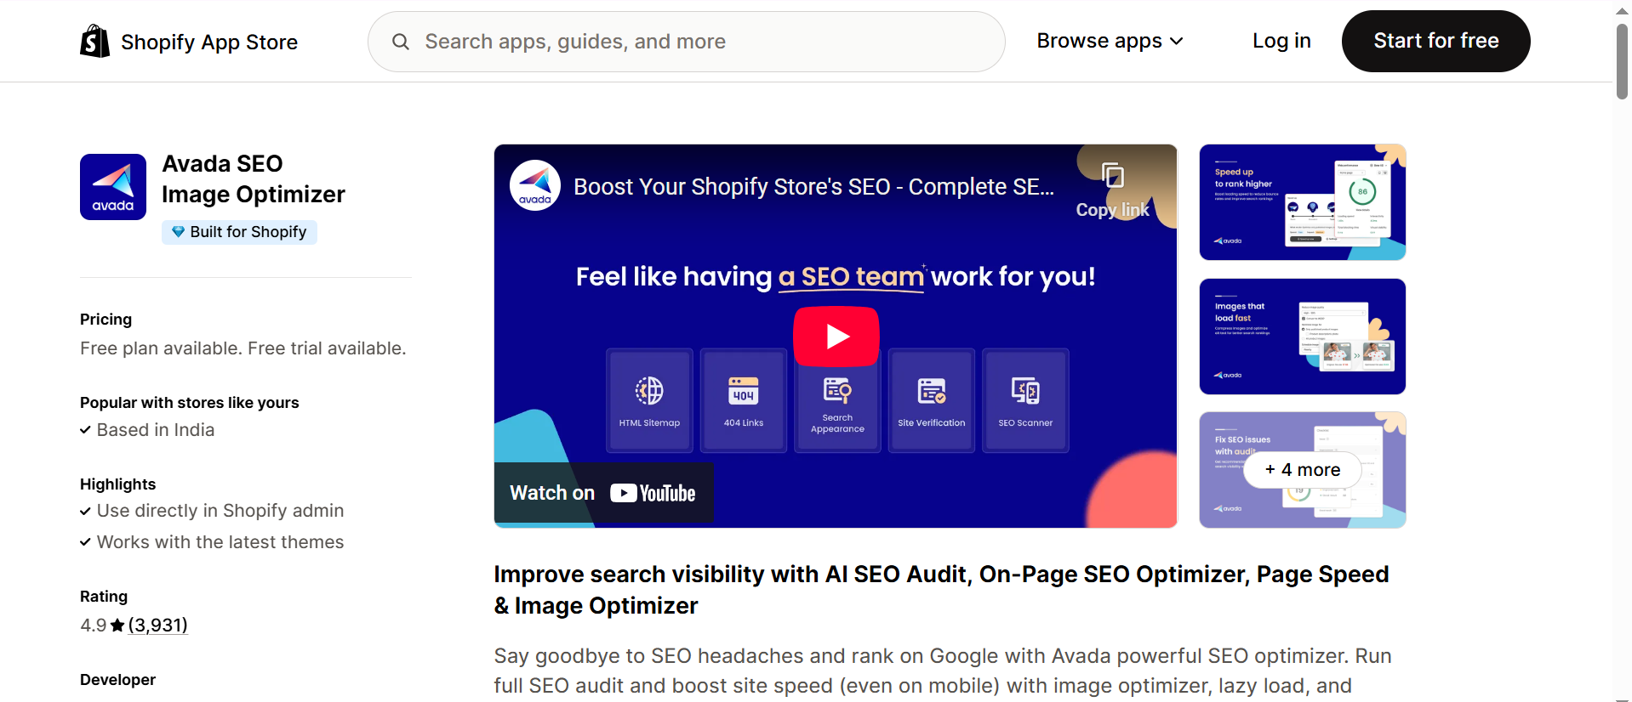Click the Avada logo inside the video player
This screenshot has width=1632, height=702.
534,184
